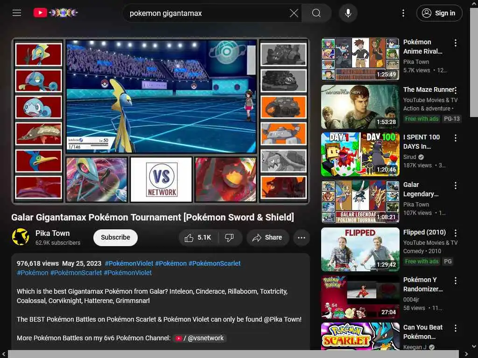Click the scroll down arrow of vertical scrollbar
This screenshot has height=358, width=478.
(x=474, y=346)
